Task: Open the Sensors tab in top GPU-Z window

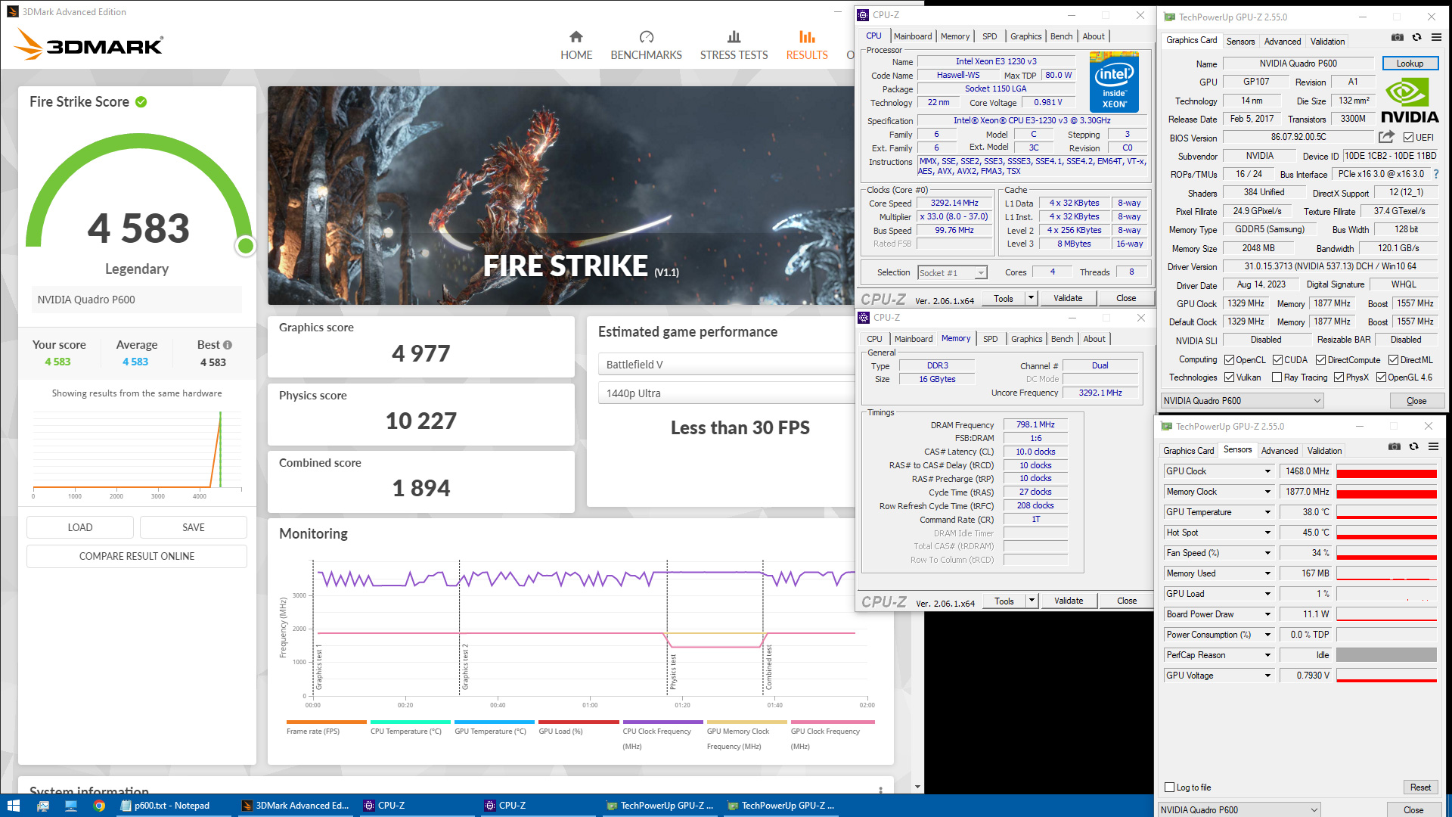Action: tap(1240, 42)
